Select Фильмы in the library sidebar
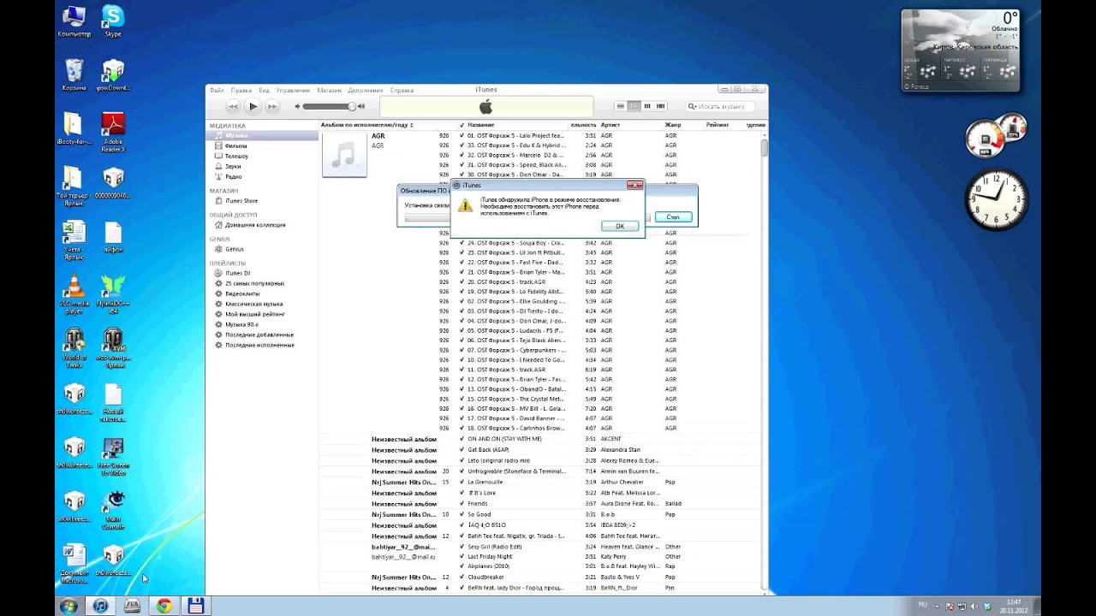1096x616 pixels. pos(261,145)
